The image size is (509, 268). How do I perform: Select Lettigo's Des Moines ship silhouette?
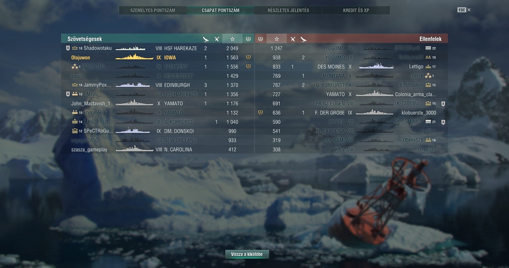pos(376,66)
